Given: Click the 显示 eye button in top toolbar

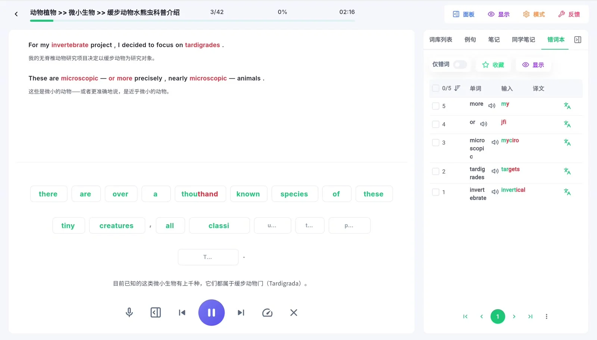Looking at the screenshot, I should [498, 14].
